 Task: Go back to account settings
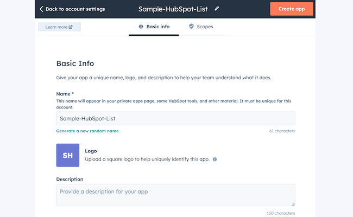[72, 9]
